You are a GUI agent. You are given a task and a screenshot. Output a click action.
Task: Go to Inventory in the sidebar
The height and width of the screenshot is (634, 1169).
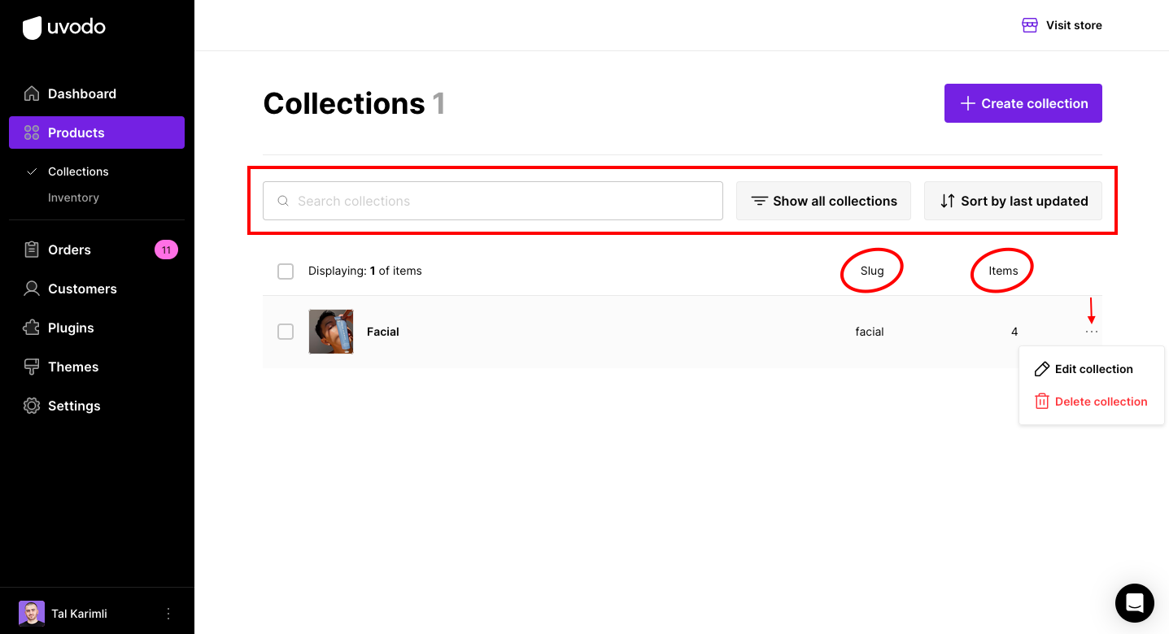(x=73, y=198)
